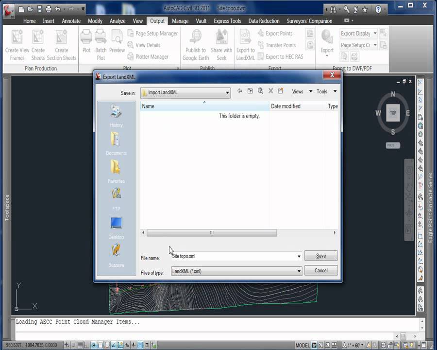Switch to the Home ribbon tab
The width and height of the screenshot is (437, 350).
click(x=29, y=21)
